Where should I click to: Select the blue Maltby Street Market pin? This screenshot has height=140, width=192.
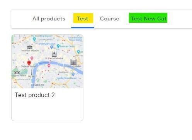pyautogui.click(x=73, y=74)
